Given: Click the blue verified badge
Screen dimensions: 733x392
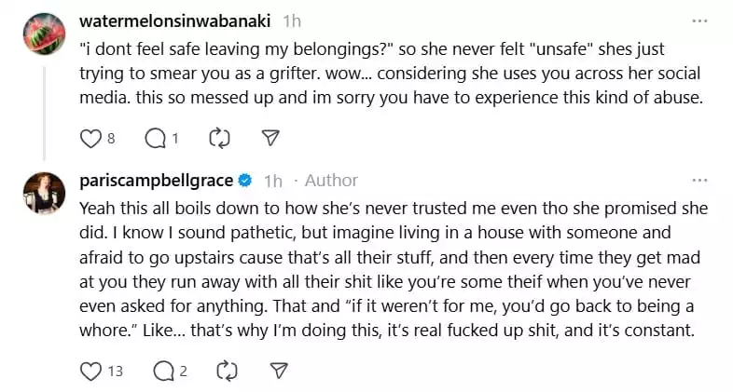Looking at the screenshot, I should pyautogui.click(x=244, y=180).
